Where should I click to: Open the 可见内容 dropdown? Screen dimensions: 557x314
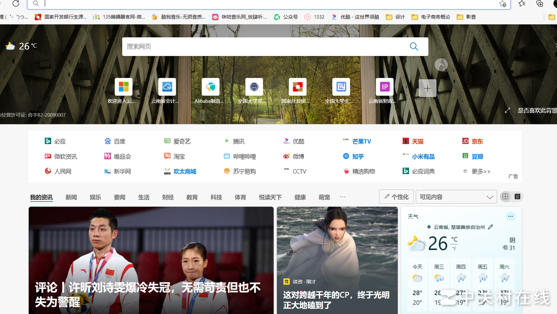[456, 197]
